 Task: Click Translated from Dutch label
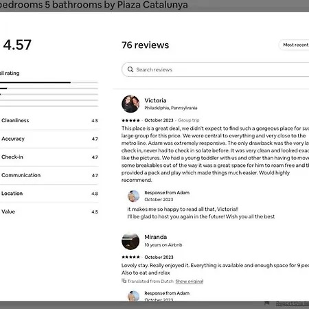[150, 282]
